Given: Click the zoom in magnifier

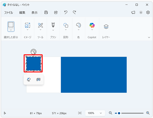Looking at the screenshot, I should coord(148,113).
